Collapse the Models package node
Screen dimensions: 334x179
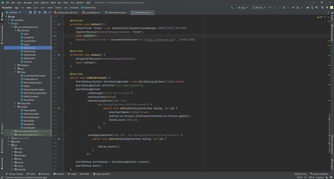[15, 107]
